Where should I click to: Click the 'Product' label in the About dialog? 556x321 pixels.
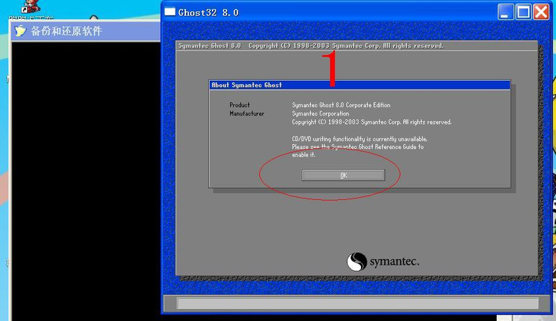[240, 105]
